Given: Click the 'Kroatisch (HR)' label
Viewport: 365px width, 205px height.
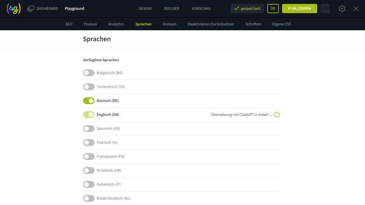Looking at the screenshot, I should point(109,170).
